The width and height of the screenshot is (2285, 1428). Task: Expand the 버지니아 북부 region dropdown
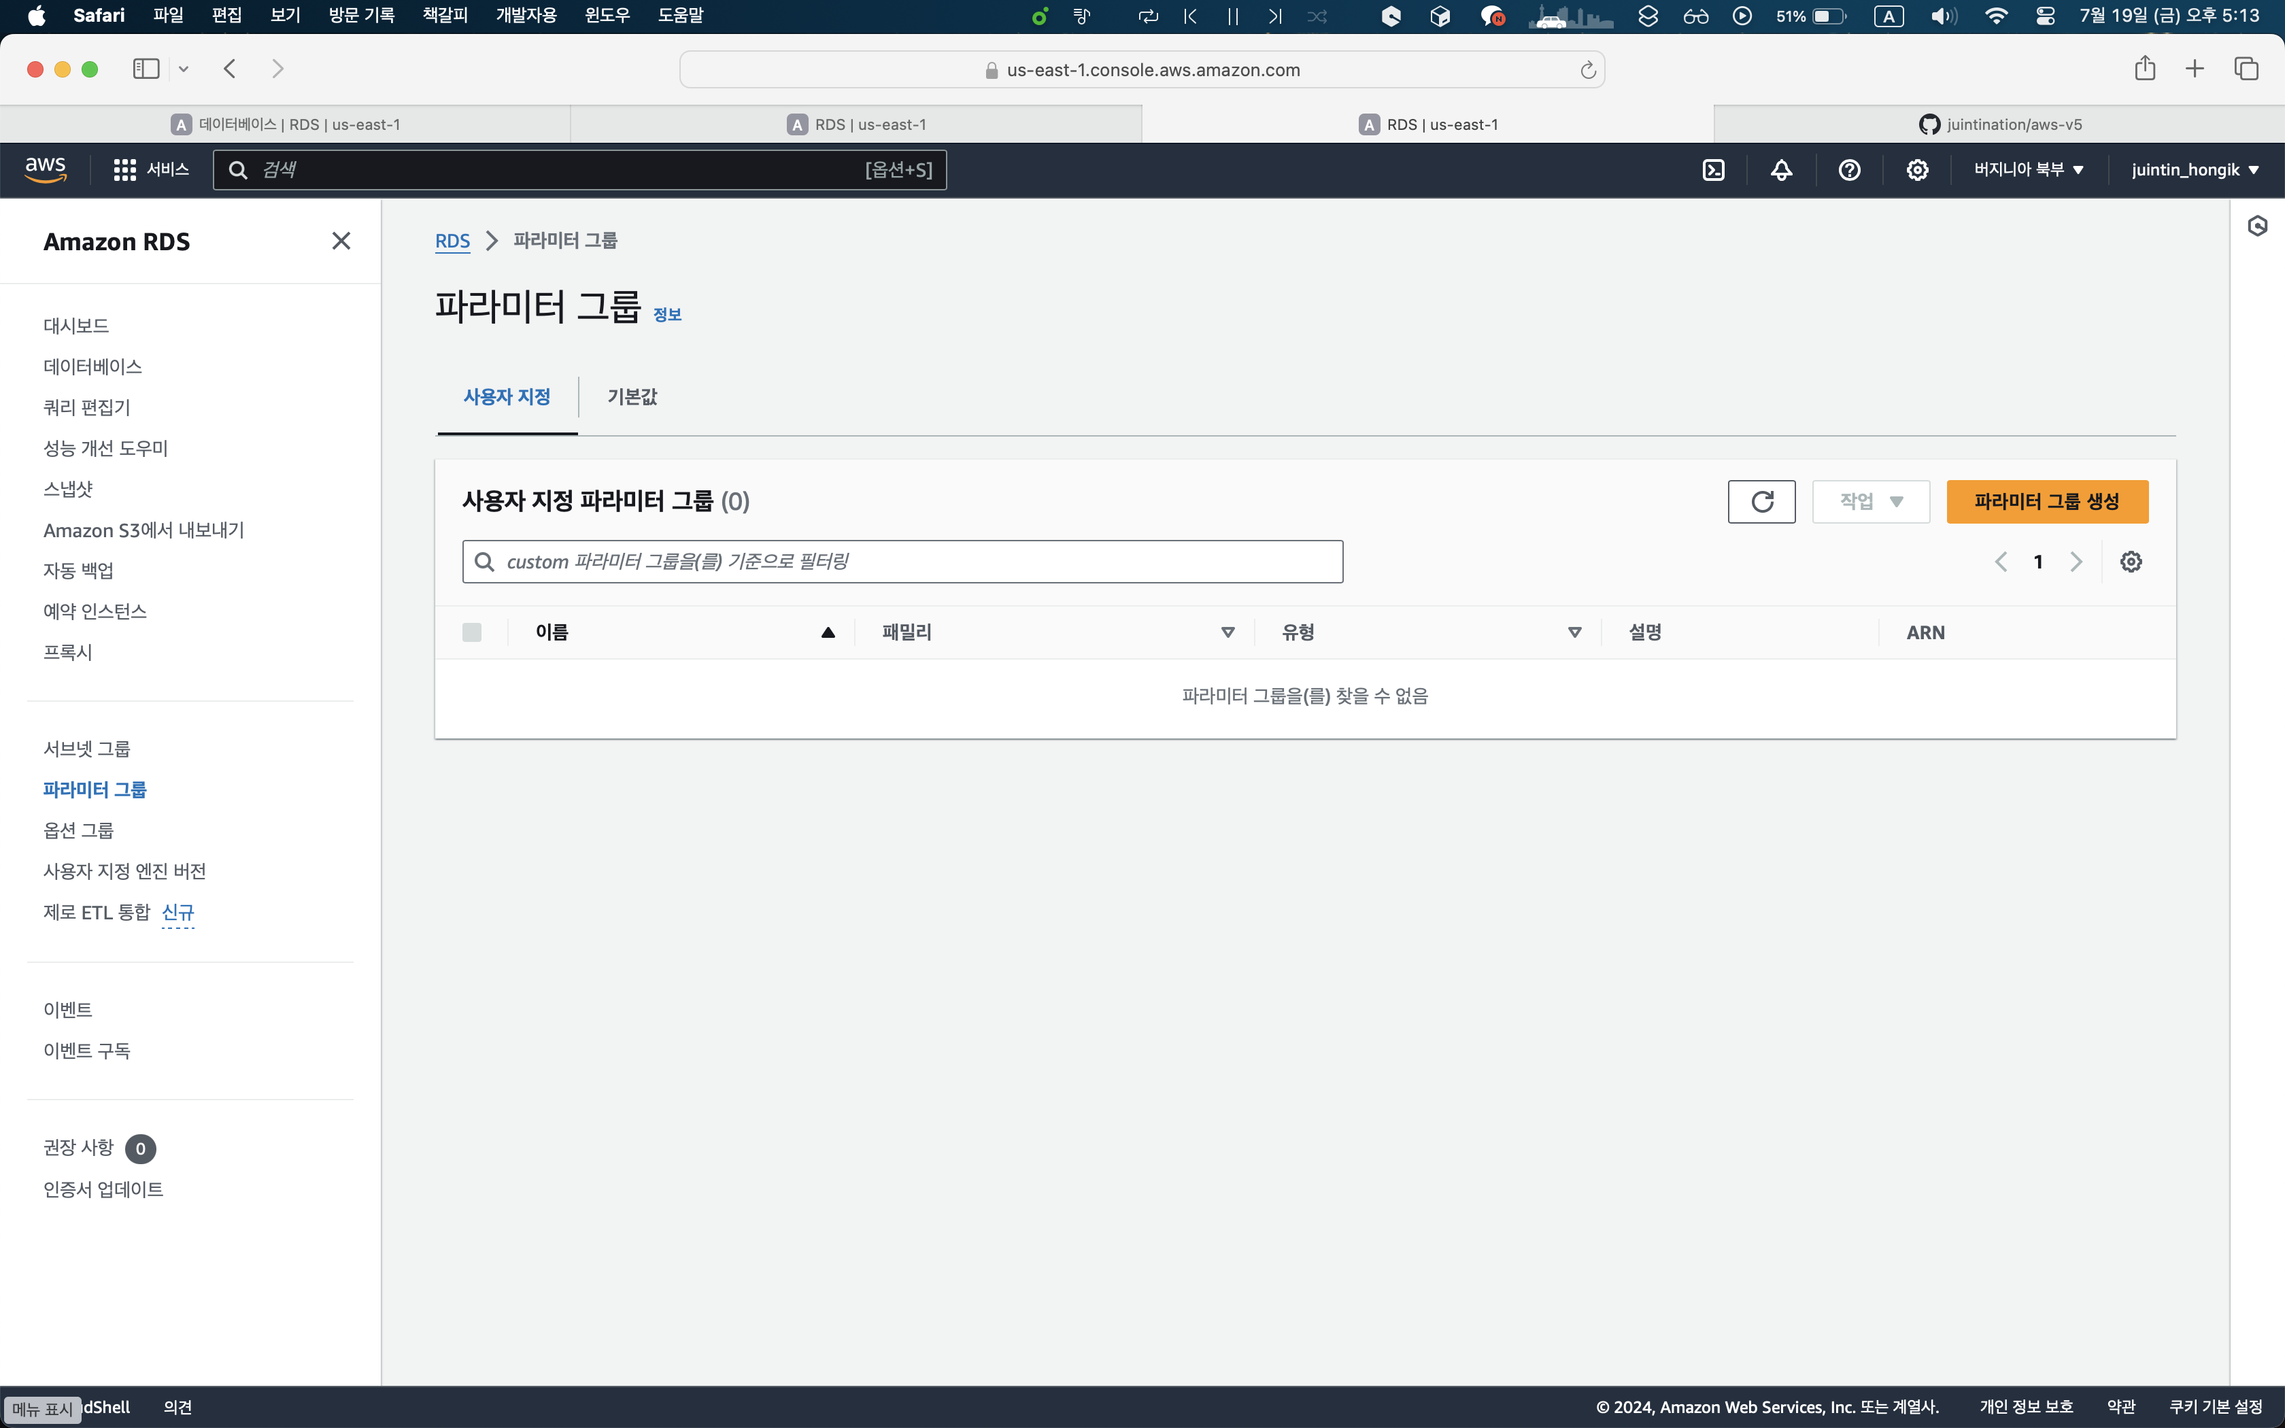click(2028, 170)
